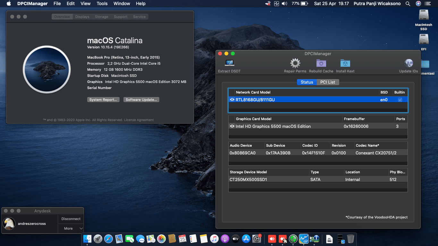The height and width of the screenshot is (246, 438).
Task: Open Finder from the dock
Action: (87, 239)
